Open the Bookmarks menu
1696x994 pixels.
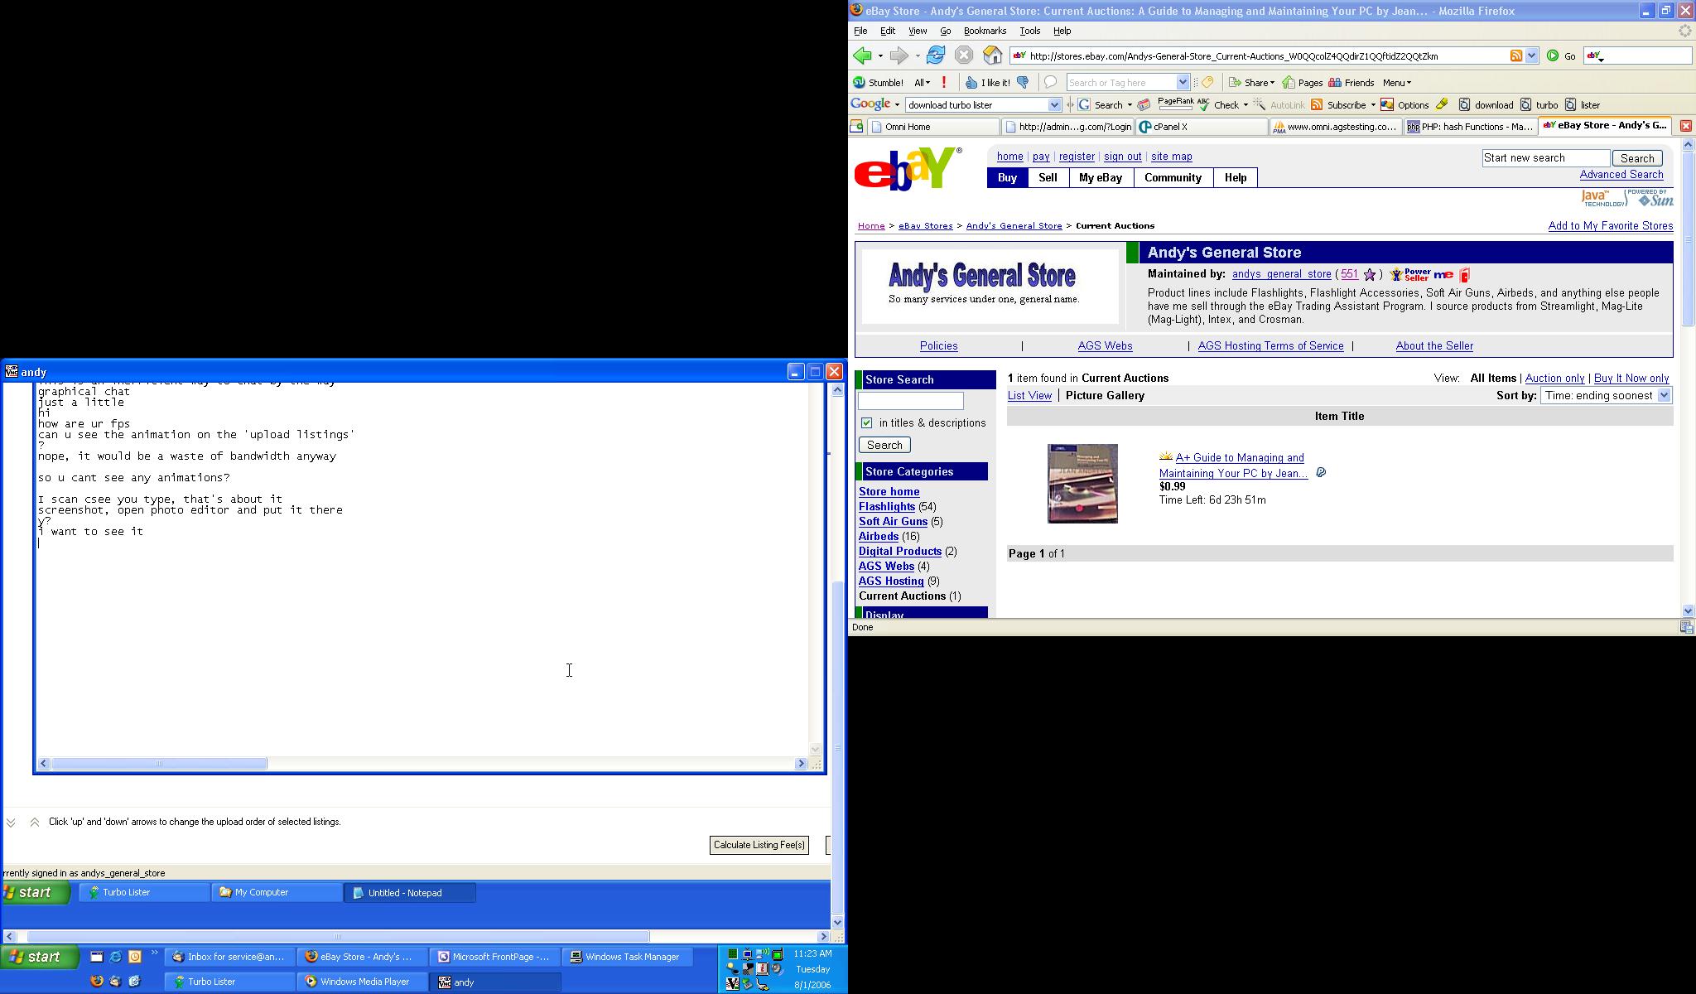point(984,31)
